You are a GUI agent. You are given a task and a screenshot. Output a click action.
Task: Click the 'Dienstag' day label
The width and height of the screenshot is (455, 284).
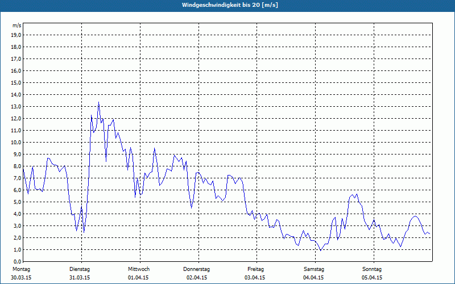click(x=80, y=269)
